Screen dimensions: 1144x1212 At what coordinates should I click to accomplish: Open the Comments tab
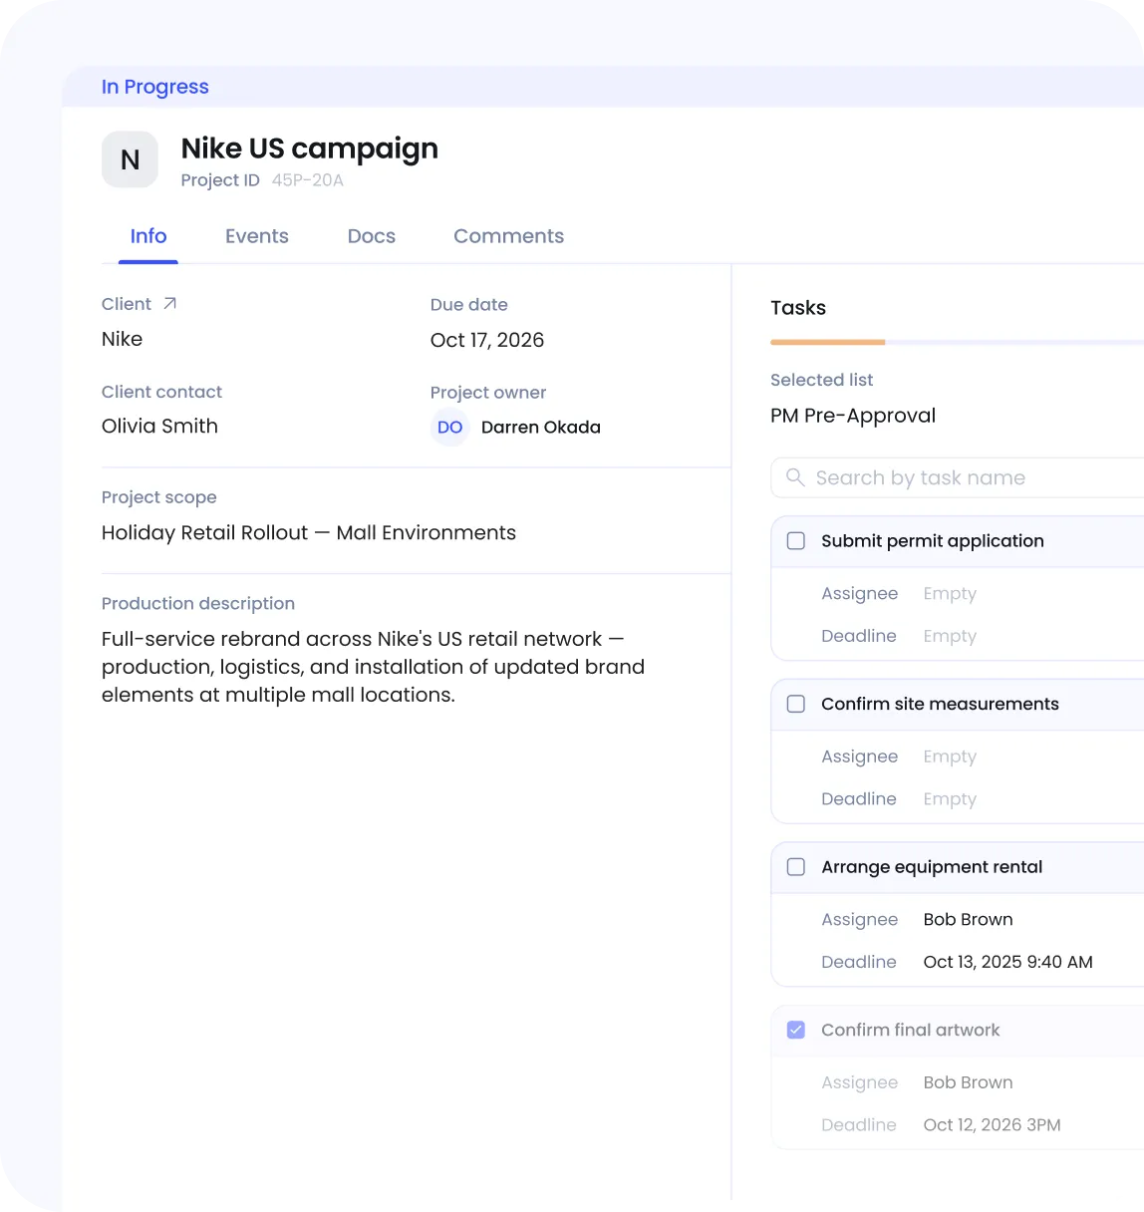point(509,236)
